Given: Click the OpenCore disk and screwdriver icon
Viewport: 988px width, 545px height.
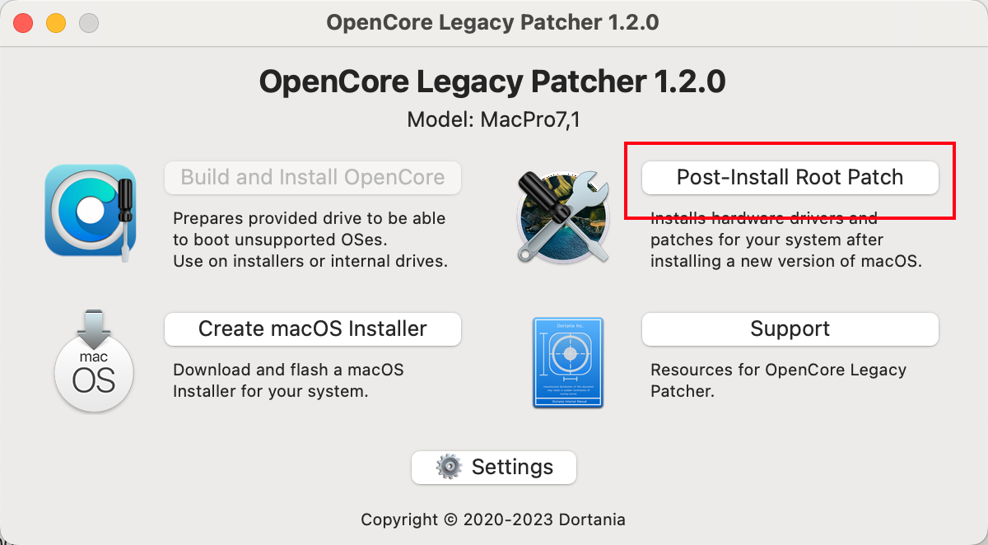Looking at the screenshot, I should pyautogui.click(x=91, y=211).
